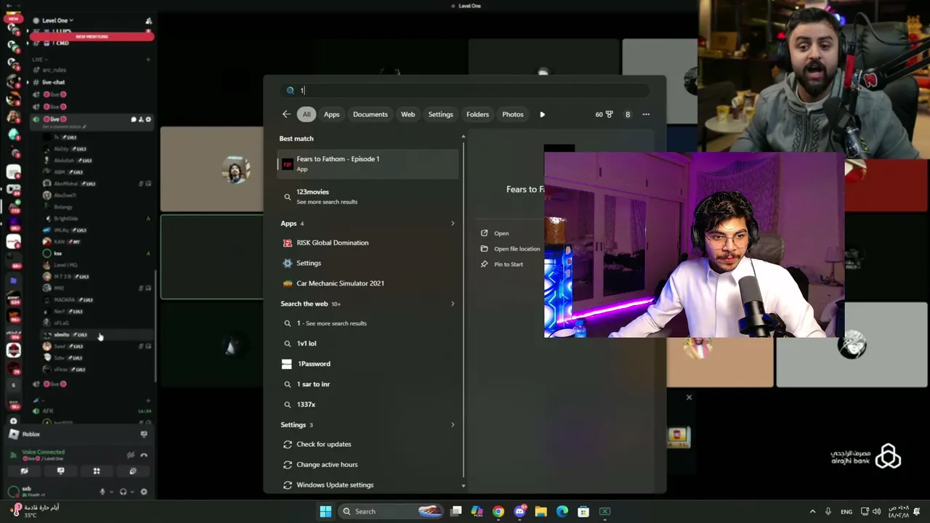The image size is (930, 523).
Task: Show hidden system tray icons
Action: [x=812, y=511]
